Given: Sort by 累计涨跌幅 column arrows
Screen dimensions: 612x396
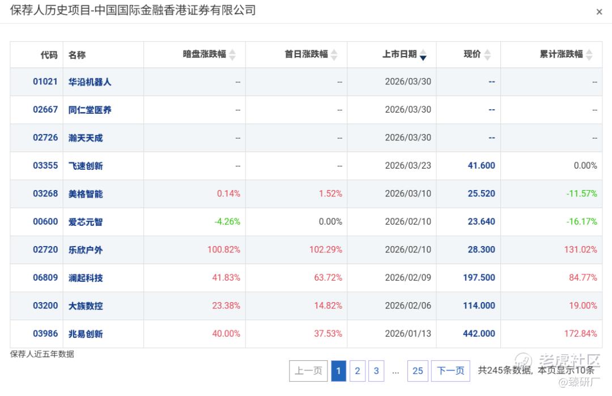Looking at the screenshot, I should pos(589,54).
